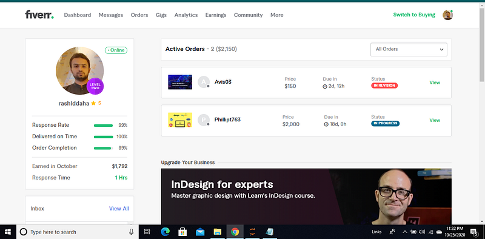Show hidden system tray icons
This screenshot has height=239, width=485.
404,232
